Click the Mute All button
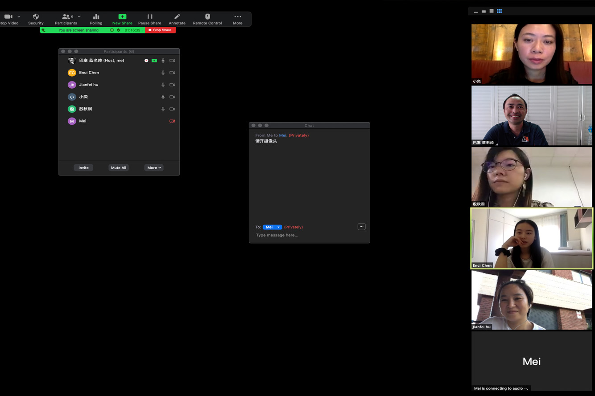Screen dimensions: 595x396 [x=118, y=168]
